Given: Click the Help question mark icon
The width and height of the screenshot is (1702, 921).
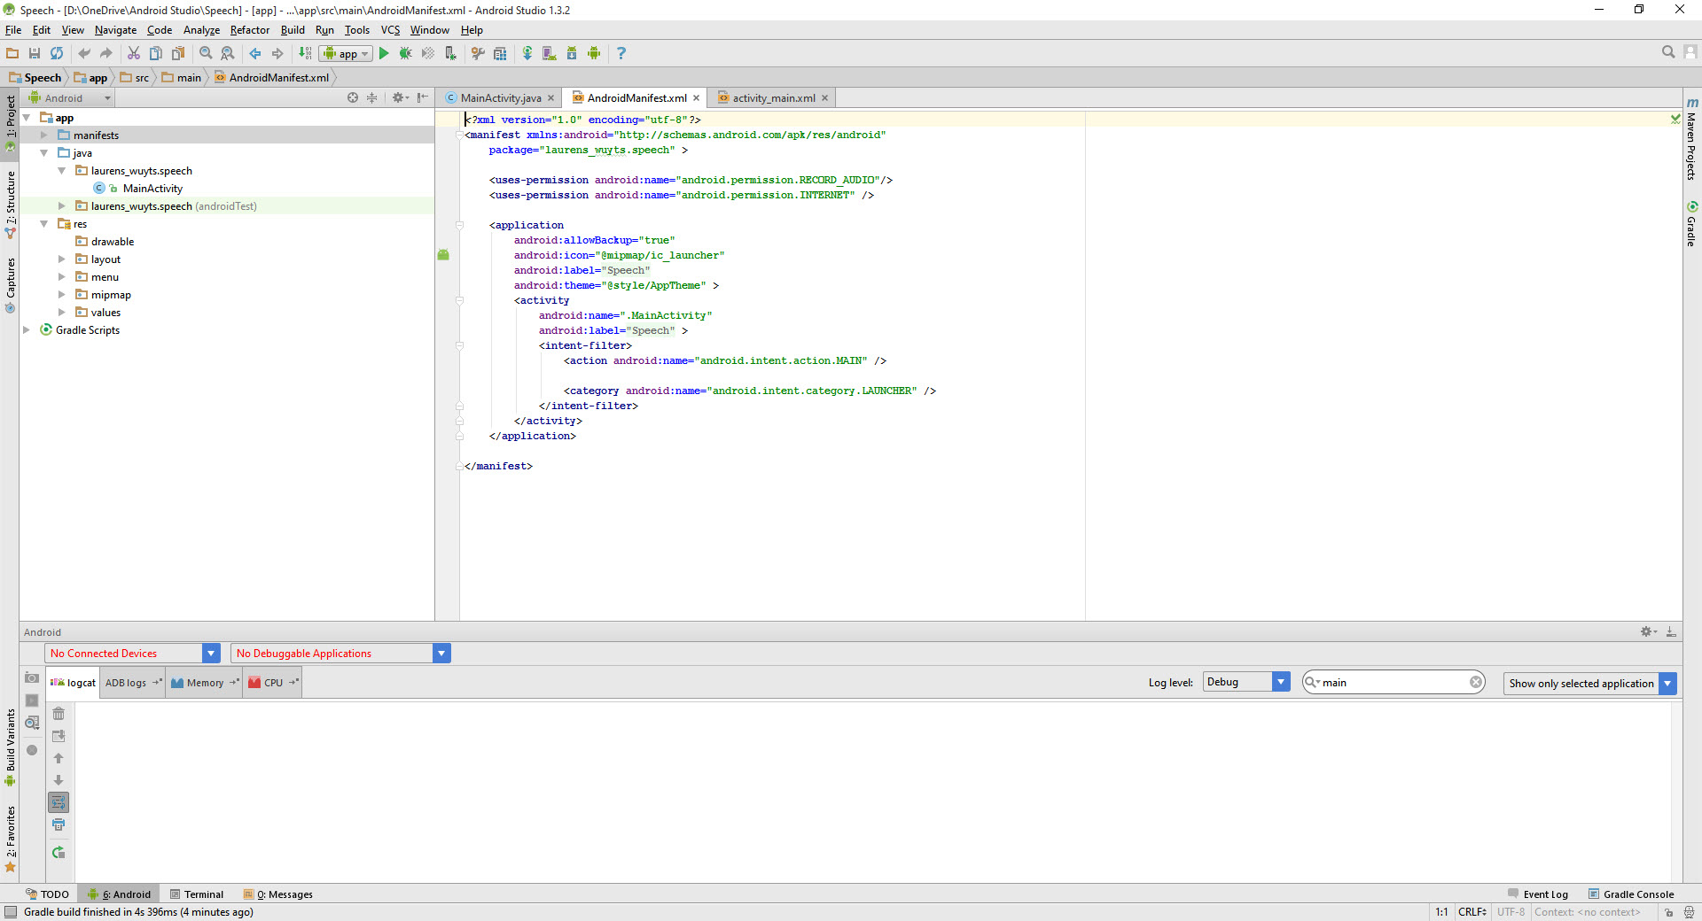Looking at the screenshot, I should tap(621, 53).
